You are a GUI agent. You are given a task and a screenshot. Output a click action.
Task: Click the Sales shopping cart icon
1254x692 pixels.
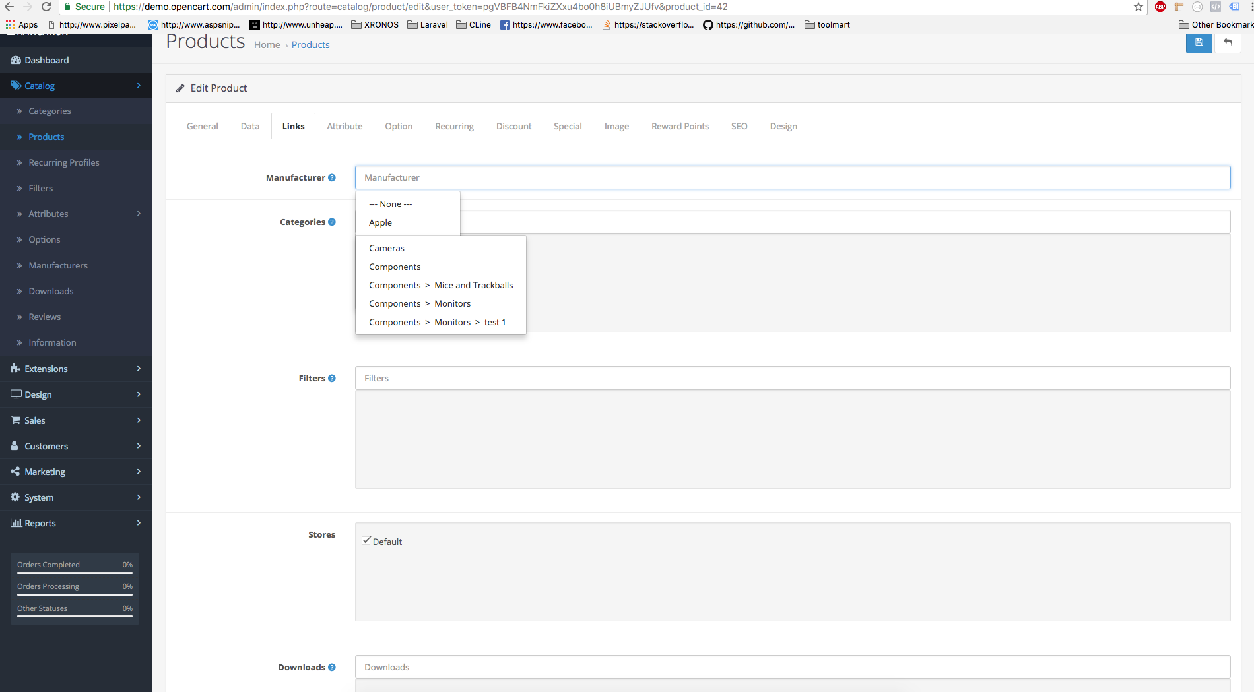[x=16, y=420]
